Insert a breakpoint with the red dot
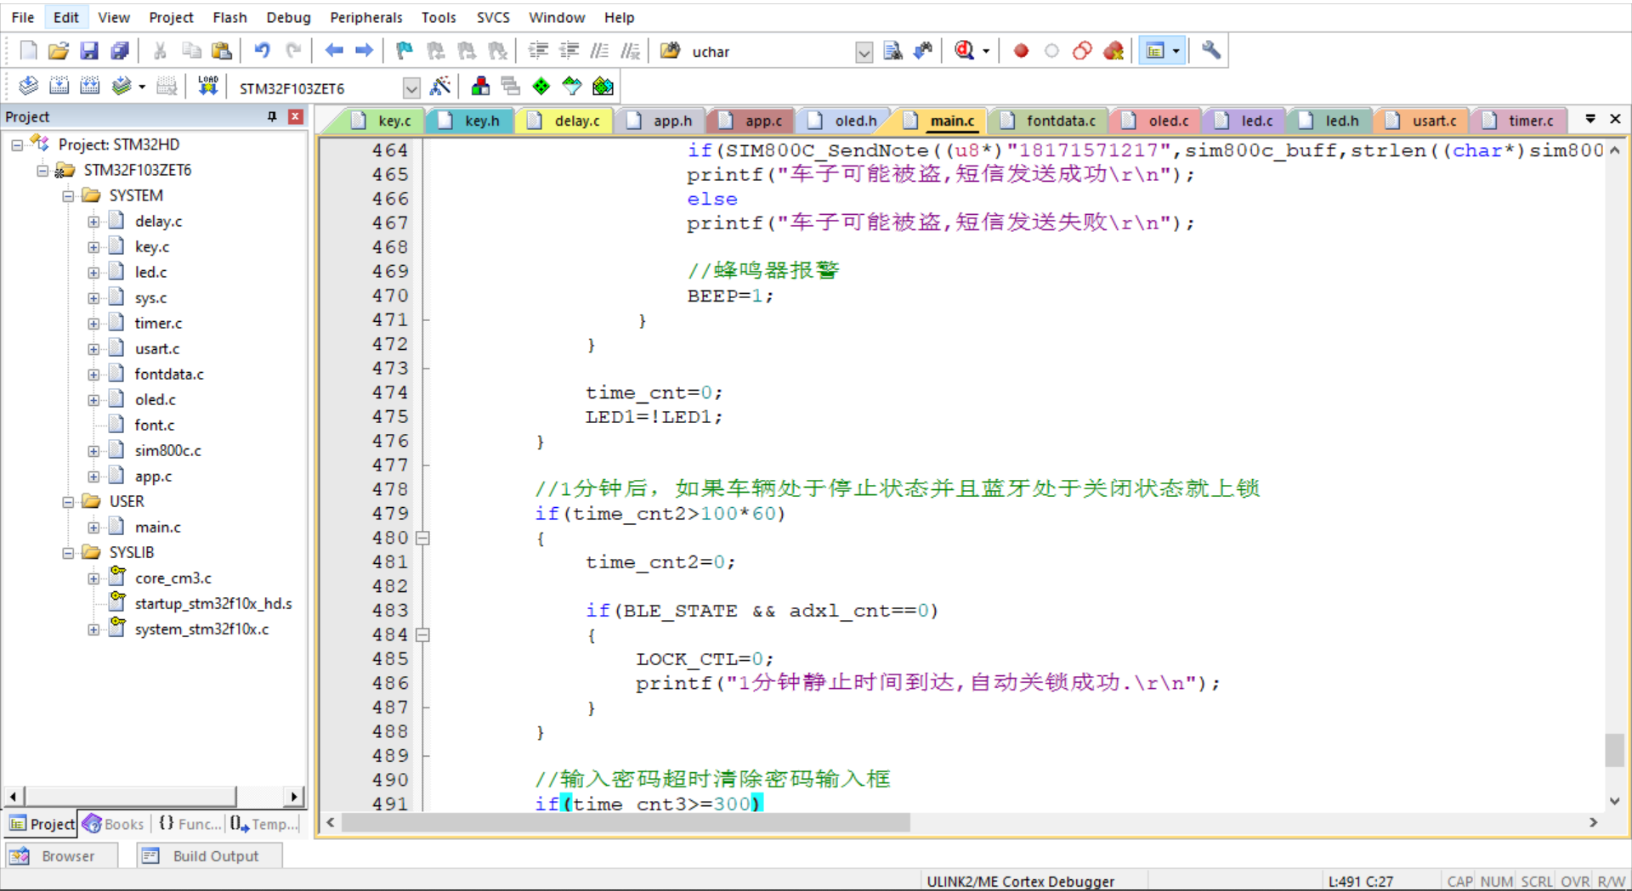 pos(1021,51)
